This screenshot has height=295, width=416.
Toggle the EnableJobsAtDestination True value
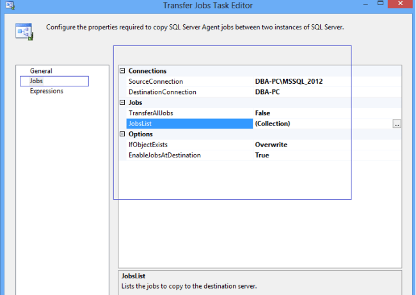[262, 155]
